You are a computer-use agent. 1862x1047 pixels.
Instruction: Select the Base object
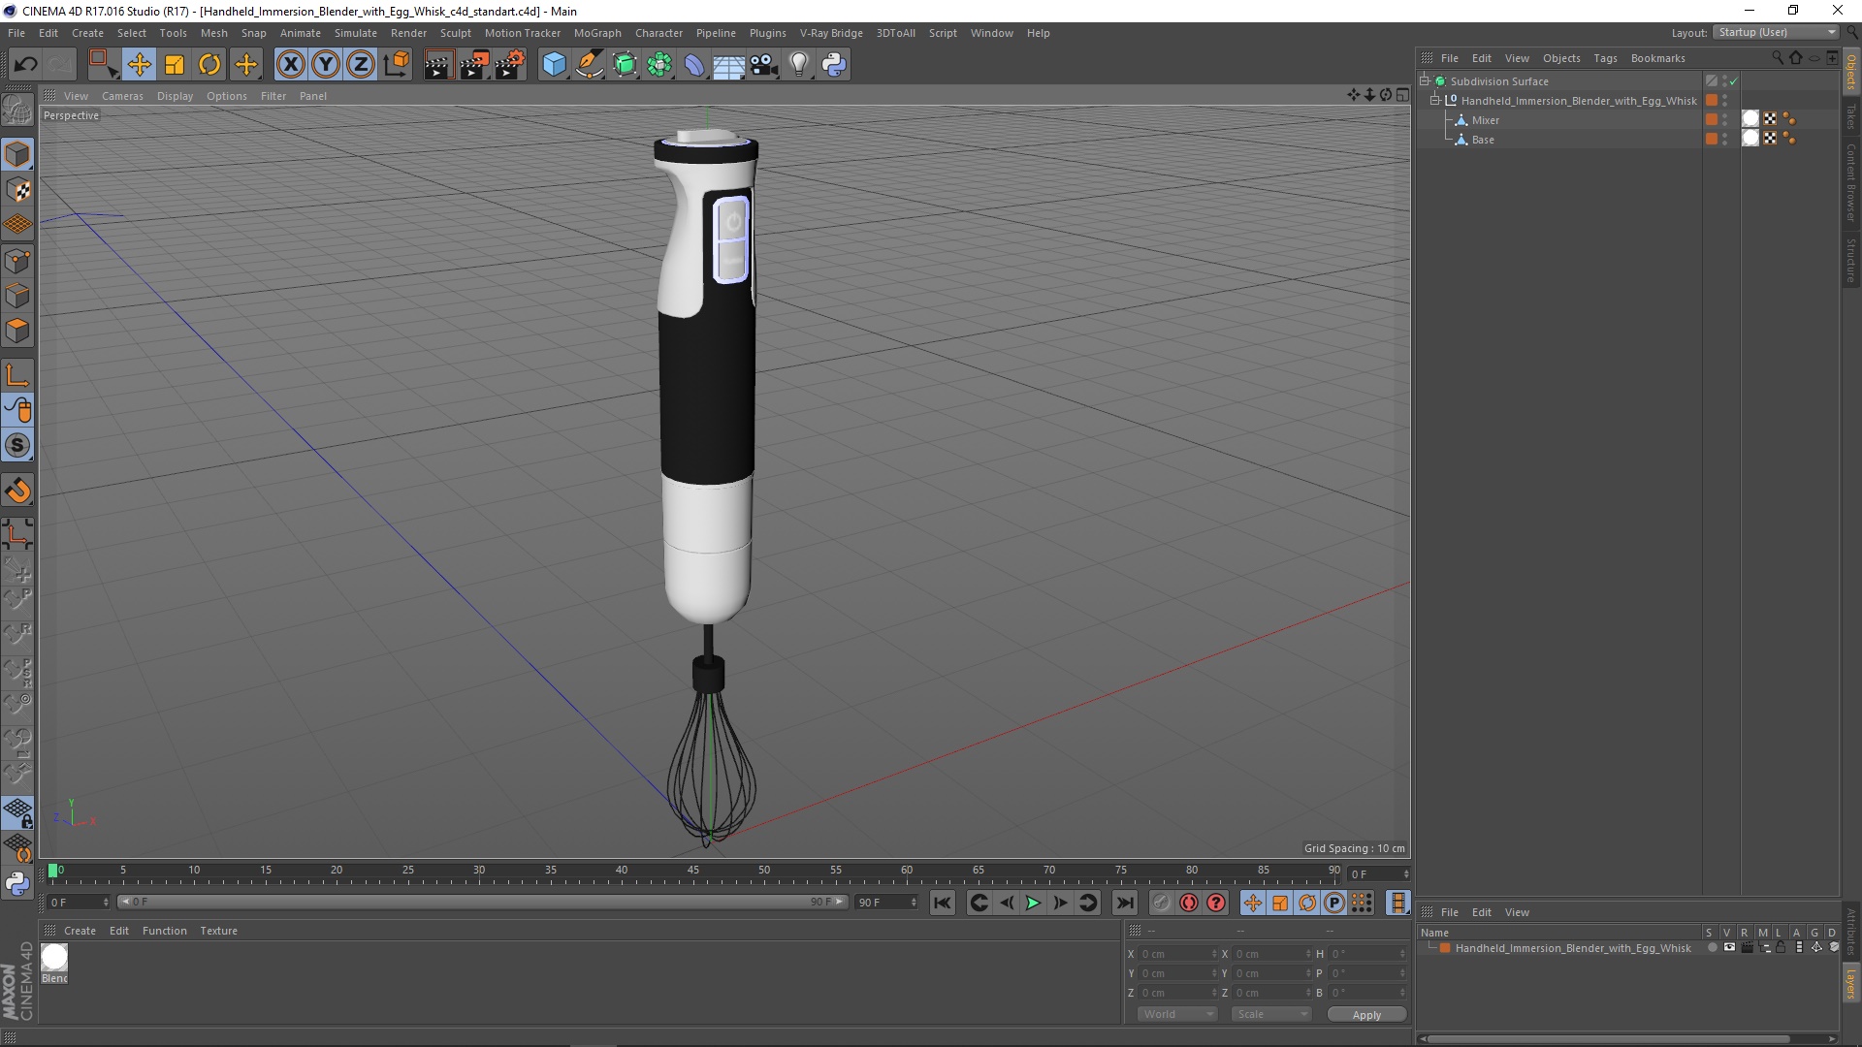point(1483,140)
